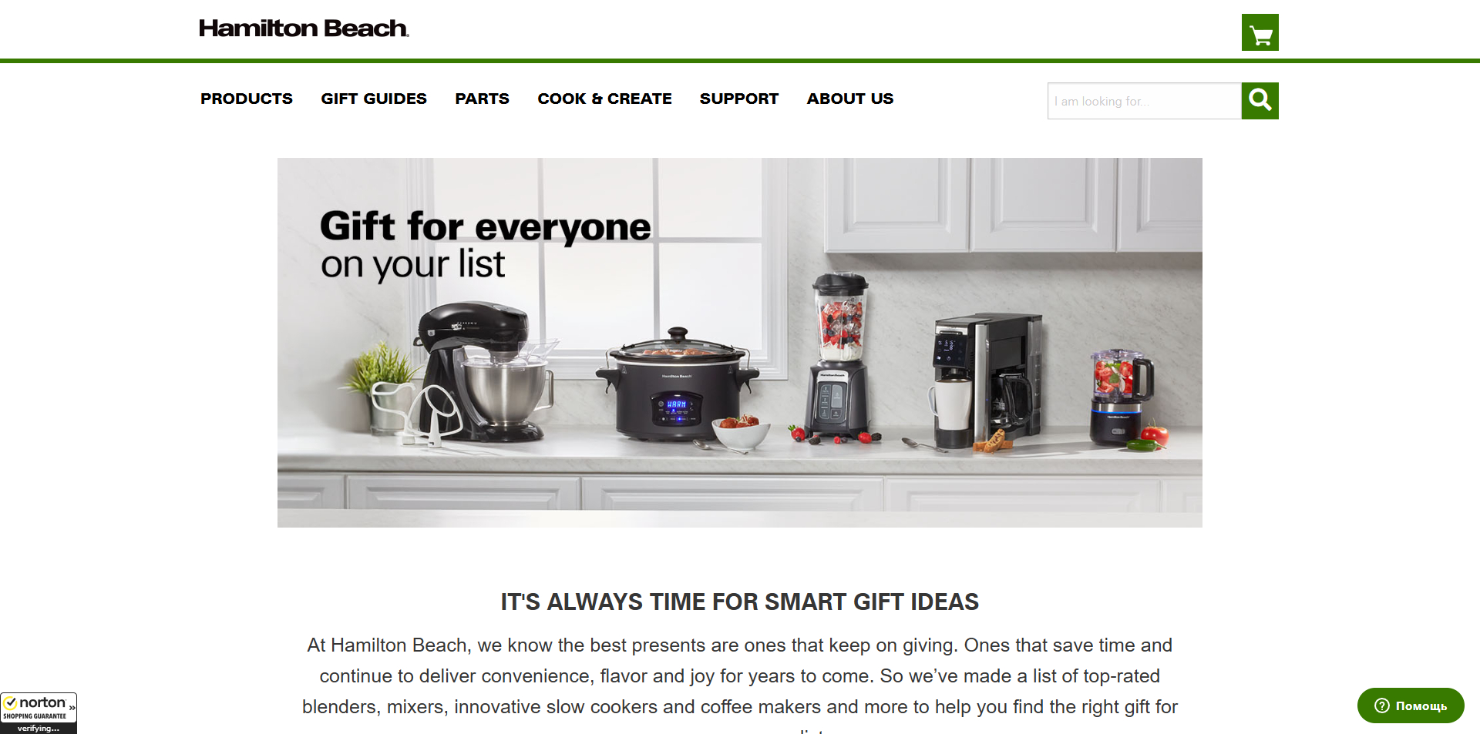Screen dimensions: 1480x734
Task: Click the Помощь help chat button
Action: [1411, 706]
